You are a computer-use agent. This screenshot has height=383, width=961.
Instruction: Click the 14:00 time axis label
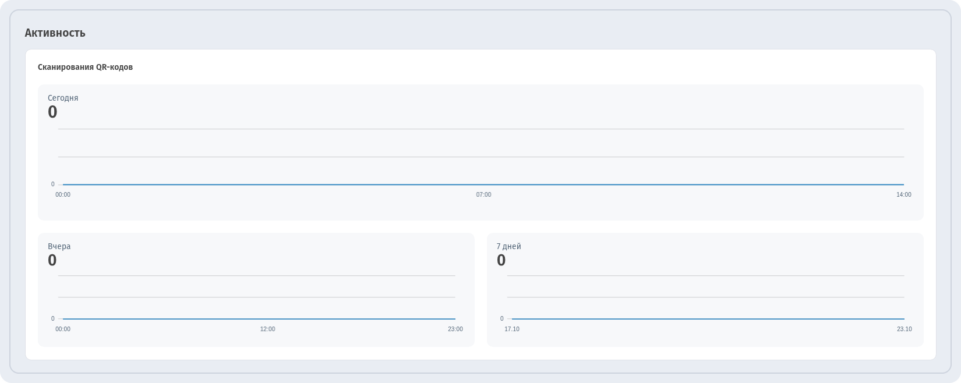[x=904, y=194]
